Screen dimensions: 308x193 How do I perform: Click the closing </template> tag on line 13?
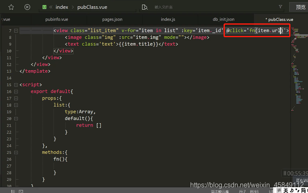tap(35, 71)
